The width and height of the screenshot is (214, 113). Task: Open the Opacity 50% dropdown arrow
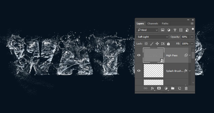pos(192,37)
